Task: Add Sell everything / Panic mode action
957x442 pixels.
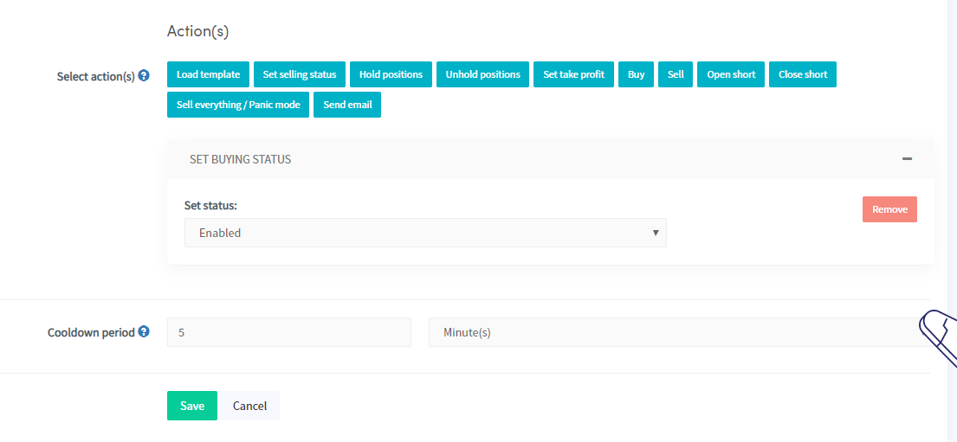Action: point(238,105)
